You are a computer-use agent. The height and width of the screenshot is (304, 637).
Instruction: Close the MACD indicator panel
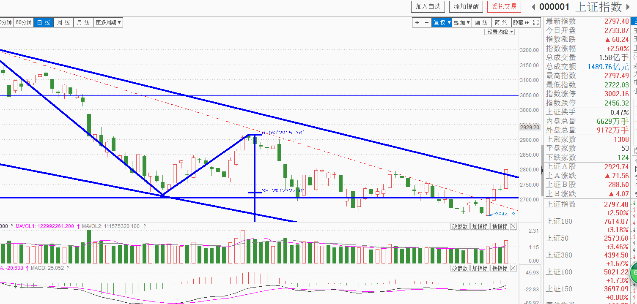[x=513, y=268]
